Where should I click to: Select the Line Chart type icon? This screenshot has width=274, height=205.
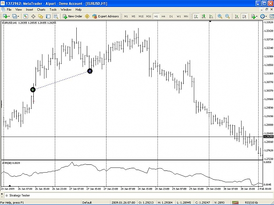pyautogui.click(x=211, y=16)
